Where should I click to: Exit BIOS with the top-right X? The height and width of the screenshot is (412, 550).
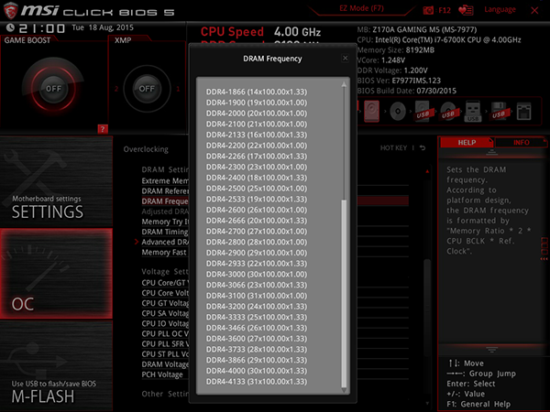pyautogui.click(x=534, y=10)
